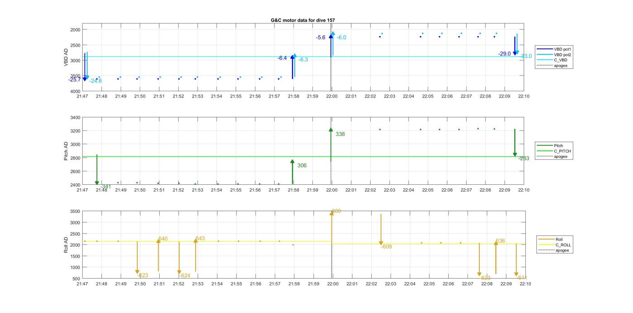Viewport: 633px width, 313px height.
Task: Click the "306" pitch data label
Action: pos(302,166)
